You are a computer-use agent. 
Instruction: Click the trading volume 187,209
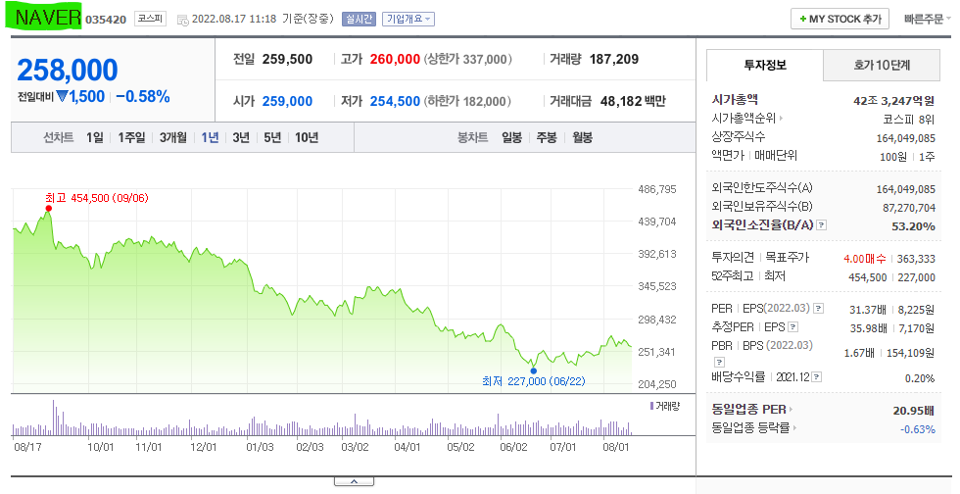[x=614, y=60]
